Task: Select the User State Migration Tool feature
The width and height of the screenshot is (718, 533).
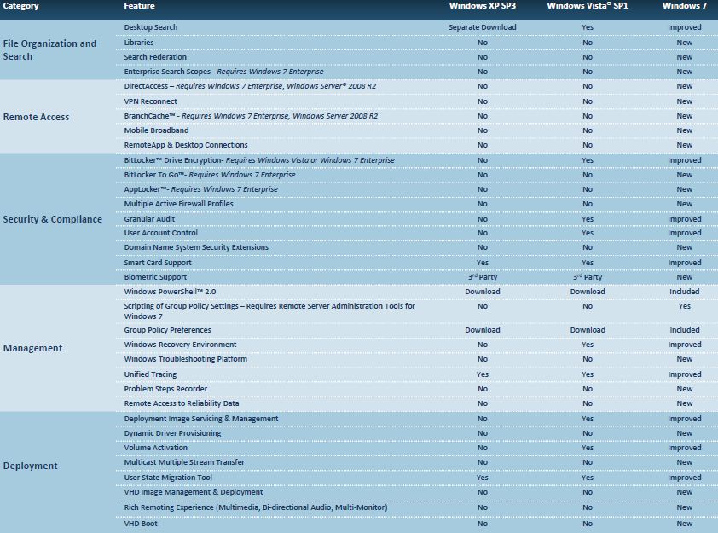Action: coord(168,478)
